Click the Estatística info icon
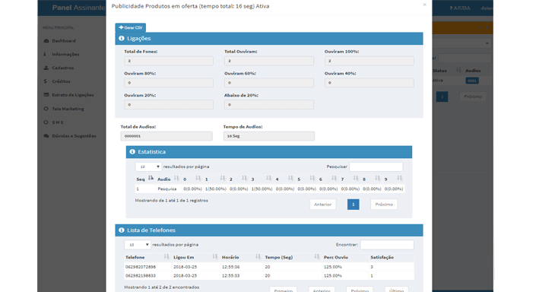Viewport: 539px width, 292px height. point(132,151)
